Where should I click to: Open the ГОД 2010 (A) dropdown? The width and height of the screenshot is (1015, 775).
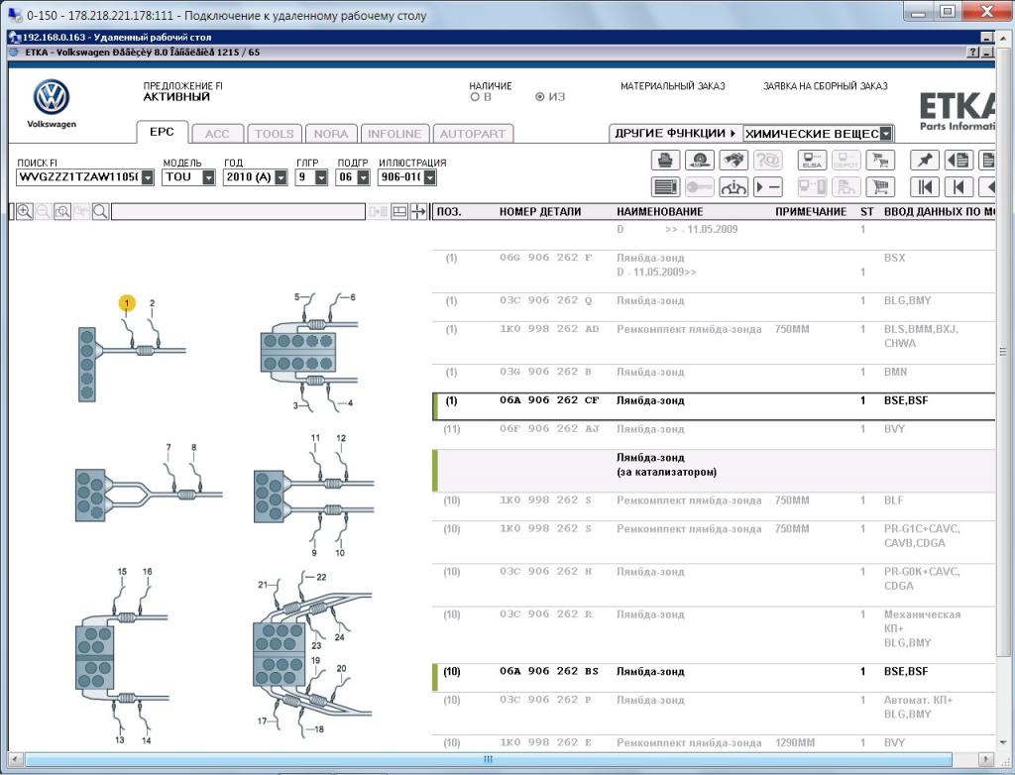tap(281, 177)
